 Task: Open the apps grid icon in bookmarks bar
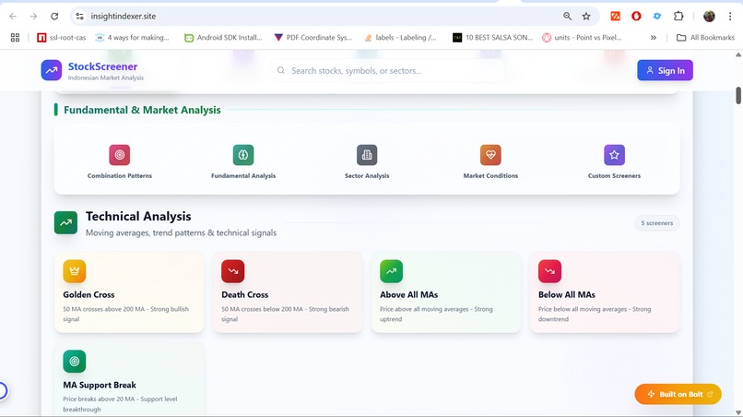click(x=15, y=38)
